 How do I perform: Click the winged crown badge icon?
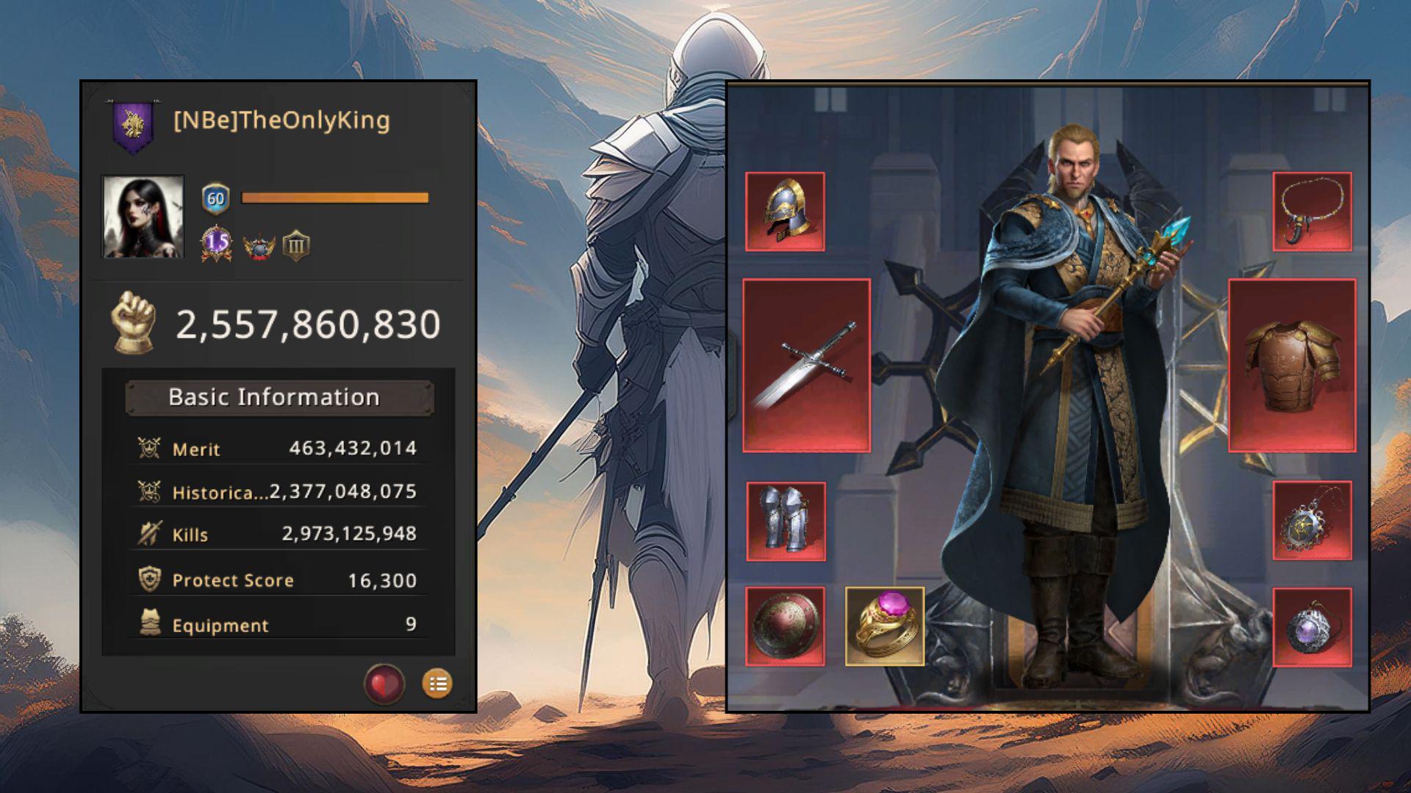click(x=259, y=247)
